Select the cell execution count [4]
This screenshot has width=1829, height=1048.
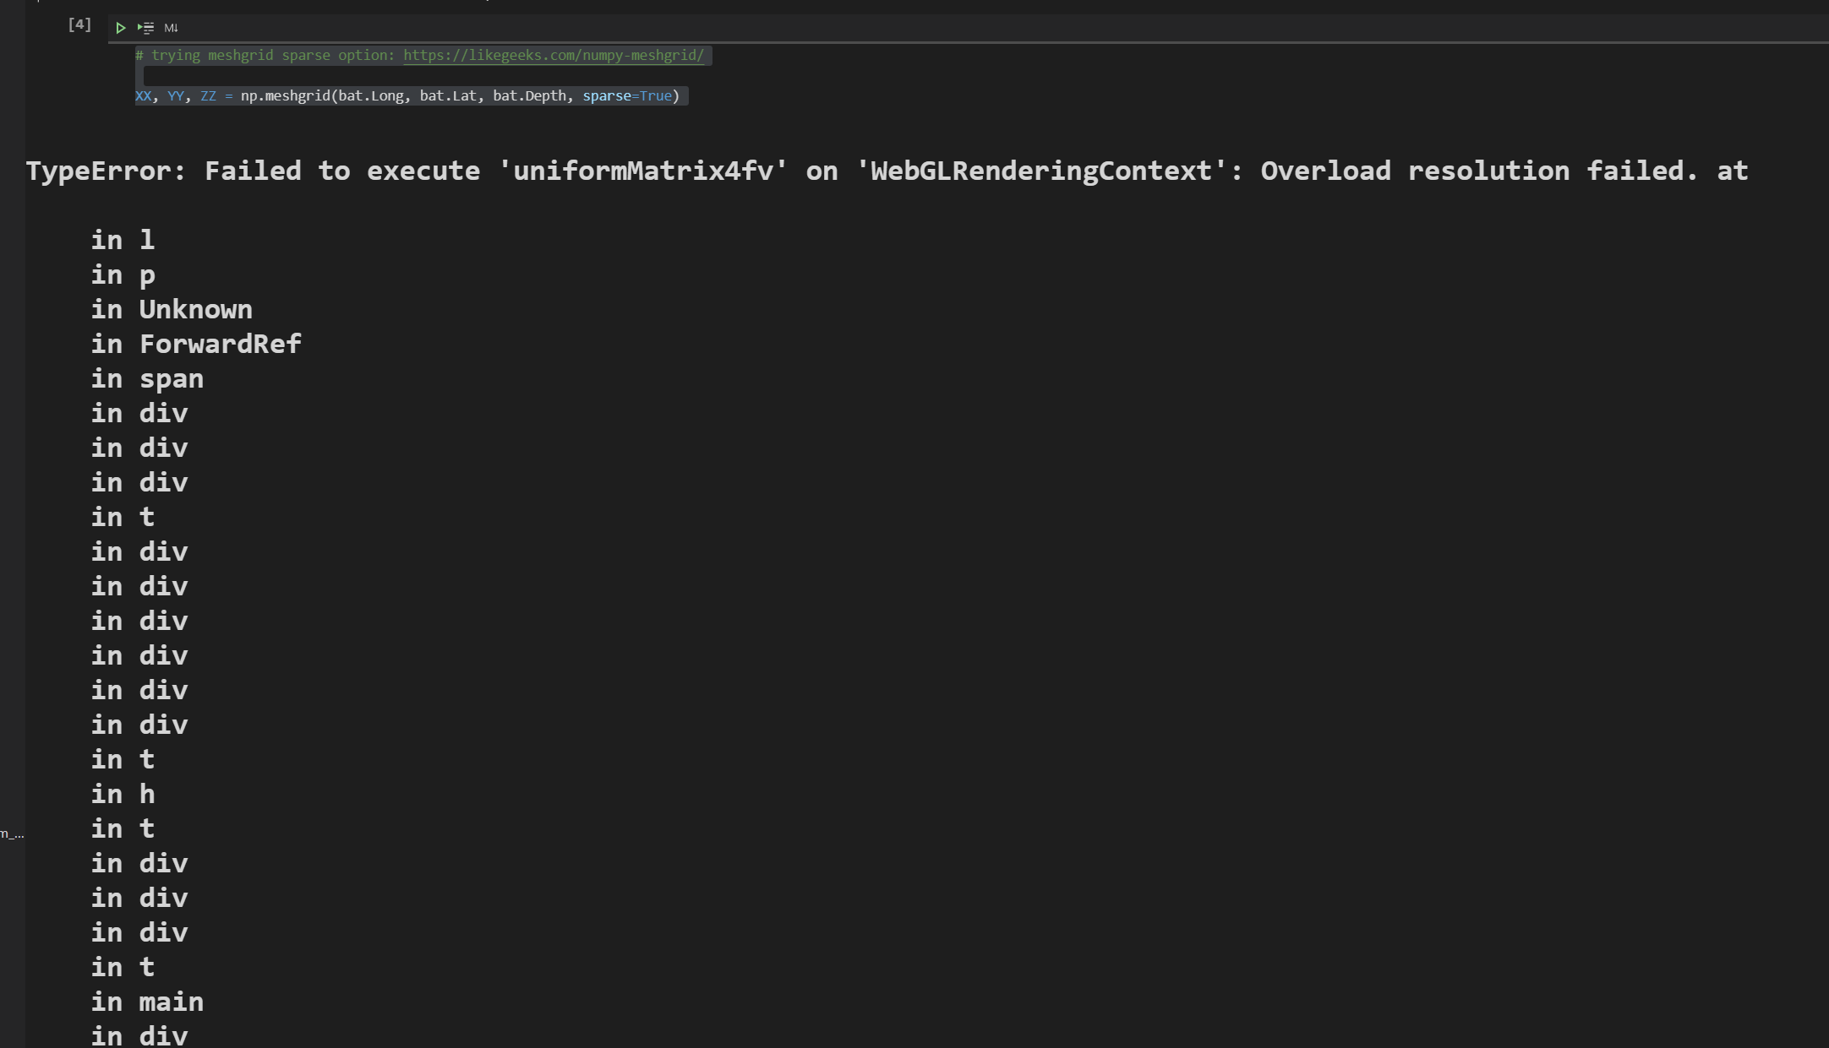point(79,24)
